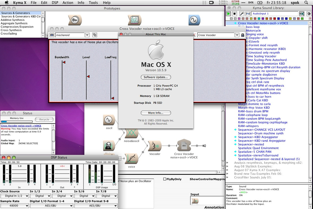Click the LowFreq fader red handle
The height and width of the screenshot is (209, 313).
tap(113, 98)
